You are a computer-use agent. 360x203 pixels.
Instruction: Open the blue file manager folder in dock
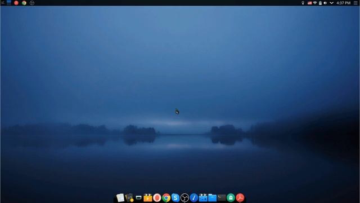point(213,198)
